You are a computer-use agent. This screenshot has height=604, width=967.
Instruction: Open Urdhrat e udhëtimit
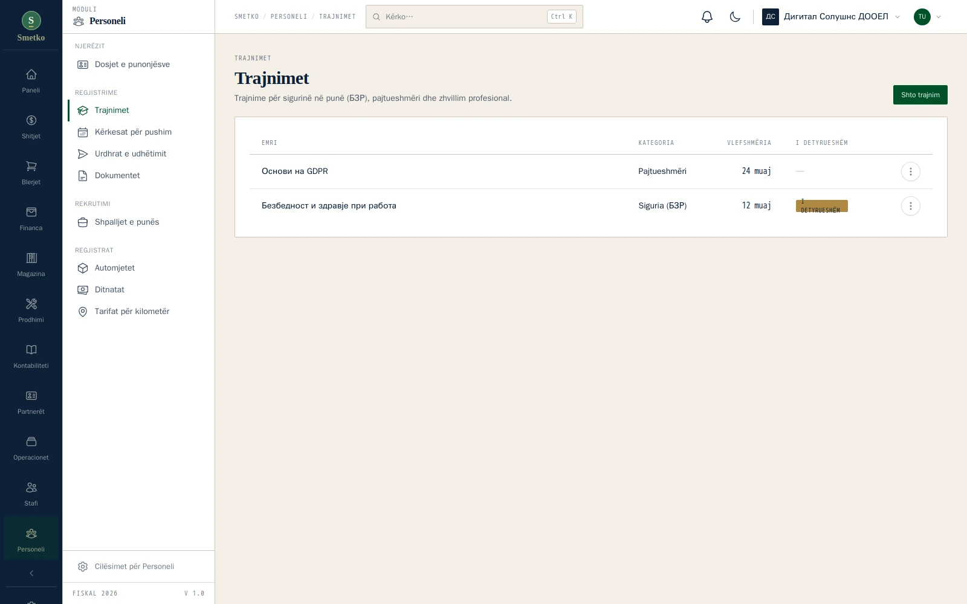(138, 154)
